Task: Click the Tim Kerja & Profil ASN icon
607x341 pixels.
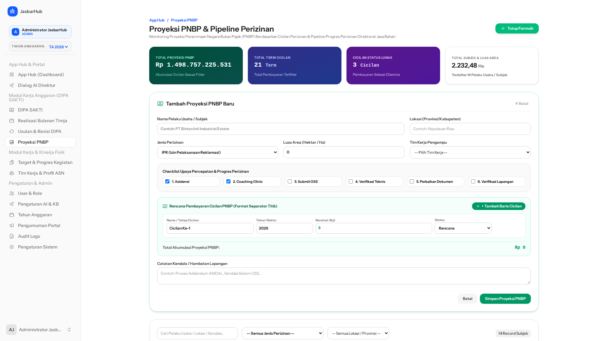Action: (x=12, y=173)
